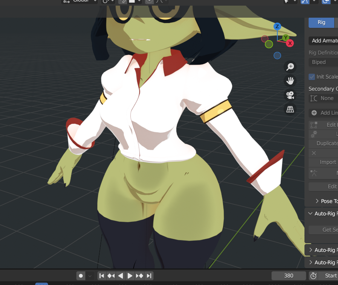Click the negative Z axis gizmo circle

pyautogui.click(x=277, y=56)
